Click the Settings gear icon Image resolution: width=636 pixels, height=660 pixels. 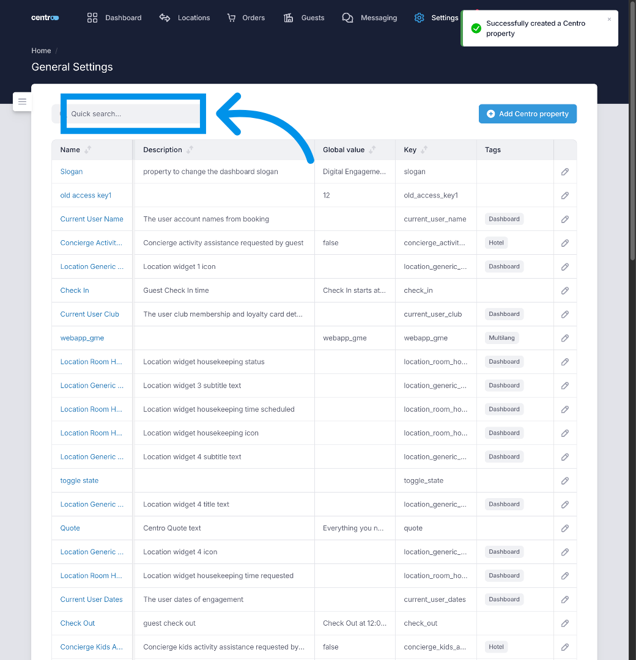pos(419,18)
